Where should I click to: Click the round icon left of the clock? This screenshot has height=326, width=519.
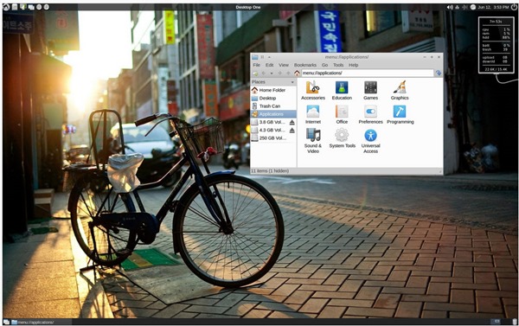coord(472,7)
